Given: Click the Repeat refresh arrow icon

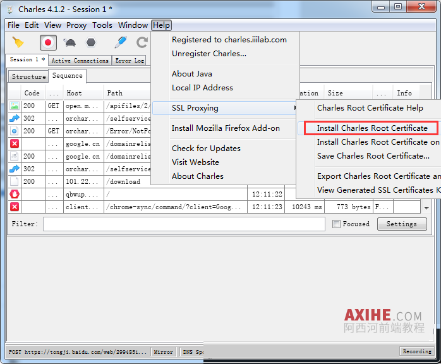Looking at the screenshot, I should tap(142, 42).
